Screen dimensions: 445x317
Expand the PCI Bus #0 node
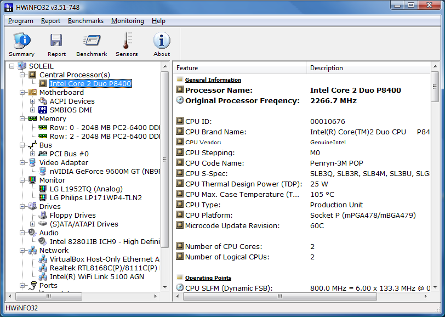33,154
